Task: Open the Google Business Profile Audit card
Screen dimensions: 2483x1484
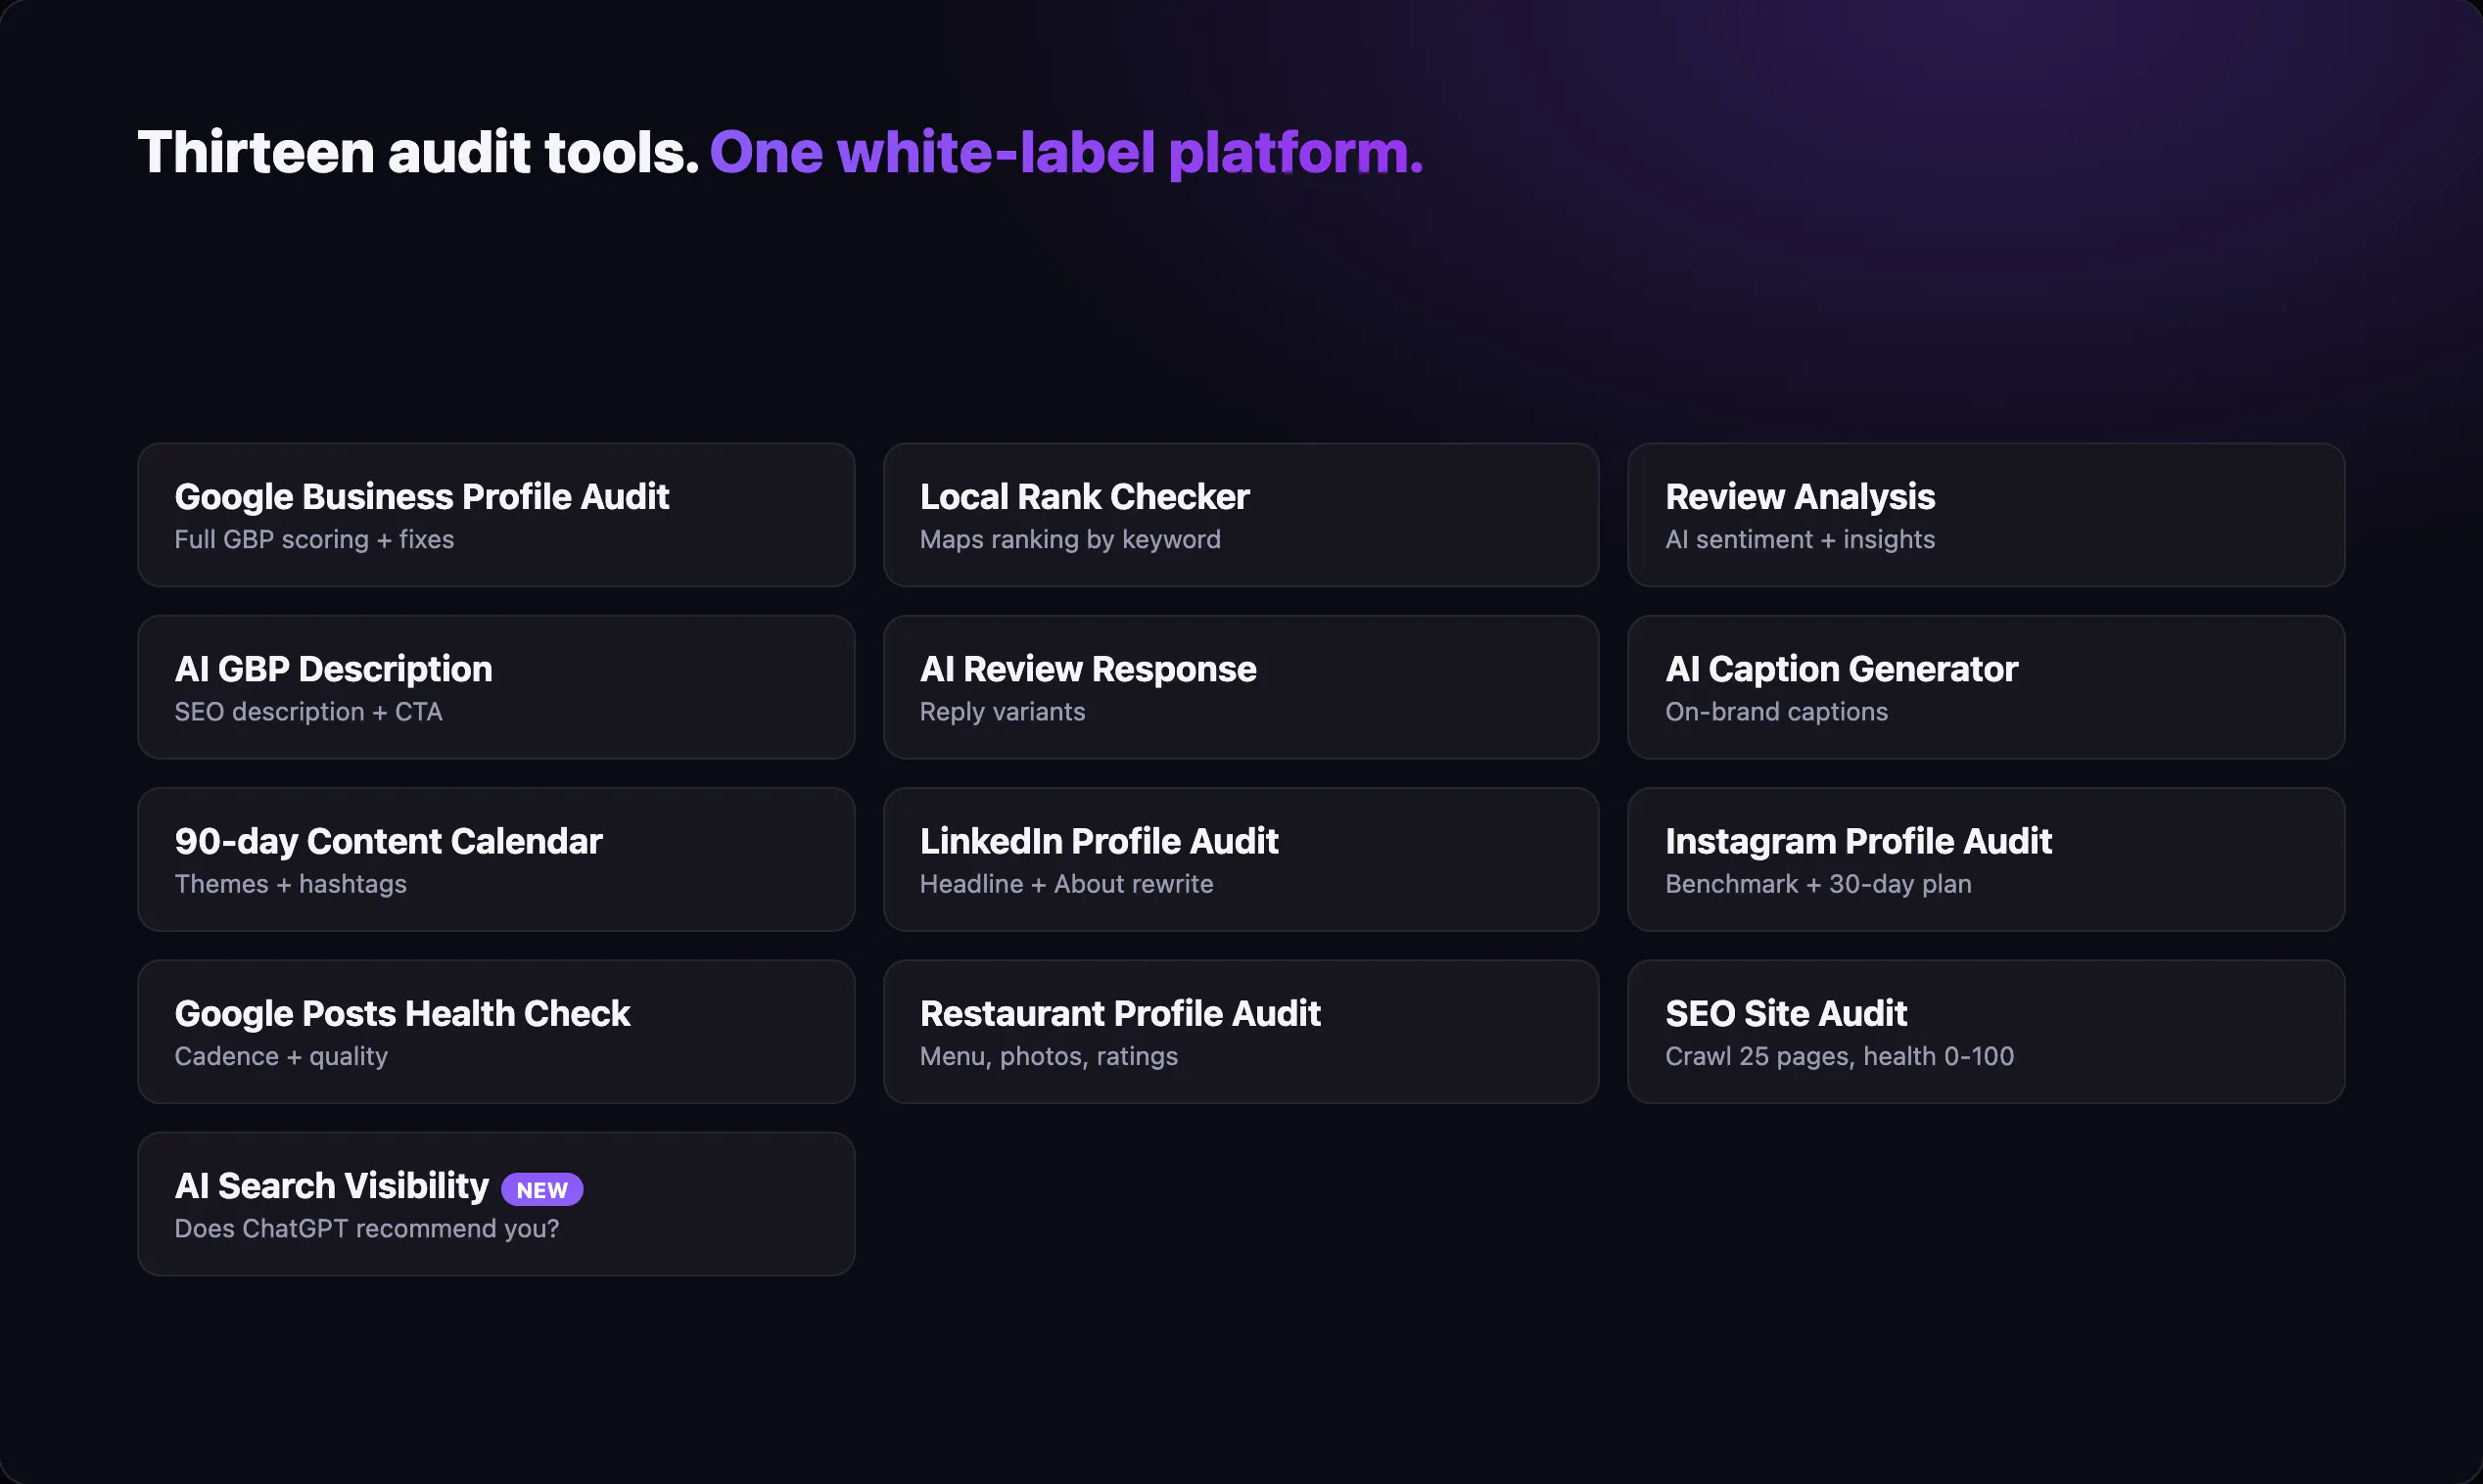Action: (x=496, y=515)
